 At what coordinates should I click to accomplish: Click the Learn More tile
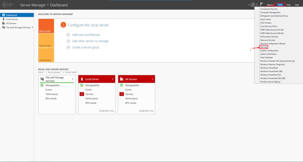click(x=46, y=55)
